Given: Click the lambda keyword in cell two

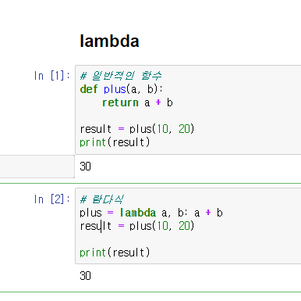Looking at the screenshot, I should [138, 213].
